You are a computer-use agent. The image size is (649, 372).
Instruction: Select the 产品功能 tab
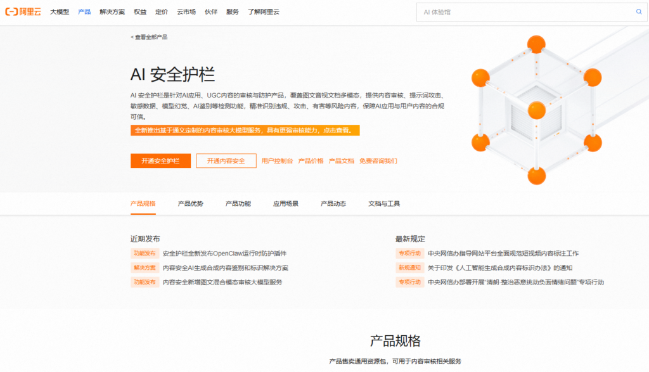coord(238,203)
